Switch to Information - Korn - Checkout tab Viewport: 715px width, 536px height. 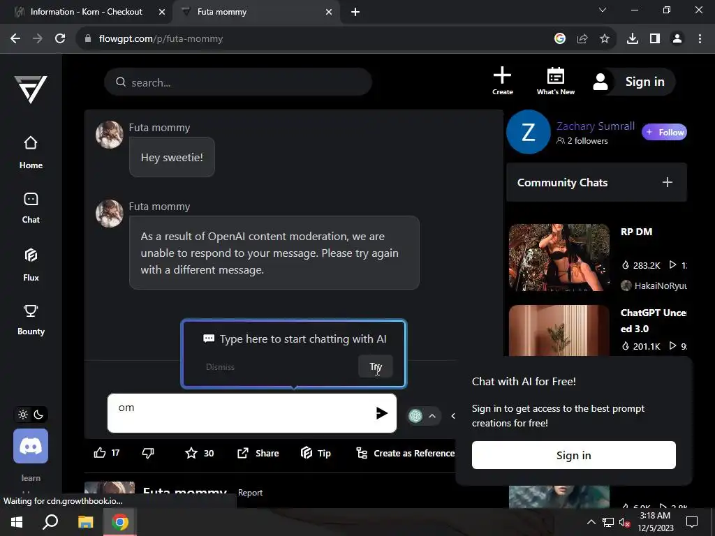click(x=86, y=12)
